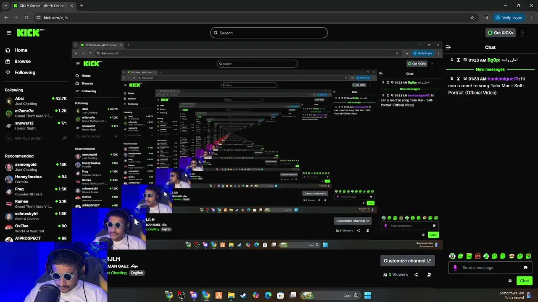
Task: Open Microsoft Edge from the taskbar
Action: pyautogui.click(x=268, y=295)
